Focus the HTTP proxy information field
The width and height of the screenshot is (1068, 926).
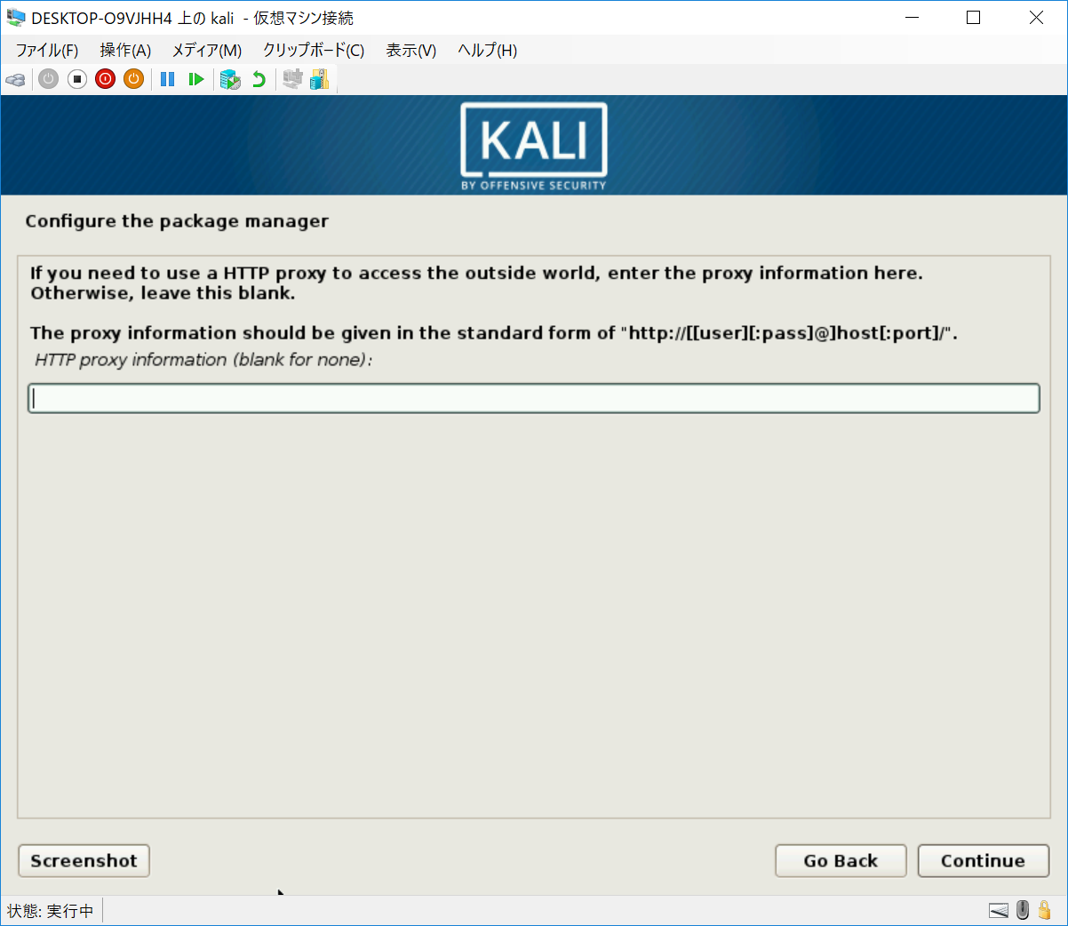(x=533, y=398)
